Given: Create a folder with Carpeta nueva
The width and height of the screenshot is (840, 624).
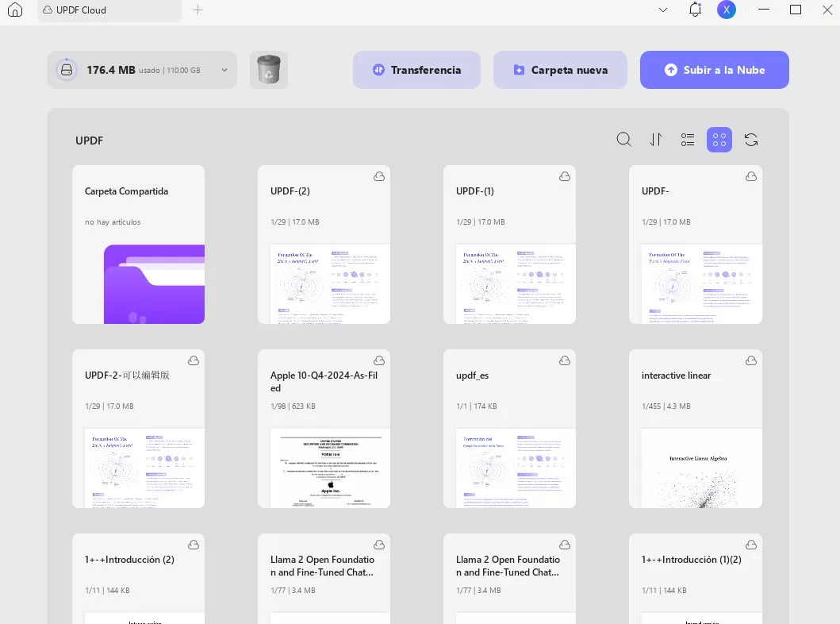Looking at the screenshot, I should pyautogui.click(x=560, y=70).
